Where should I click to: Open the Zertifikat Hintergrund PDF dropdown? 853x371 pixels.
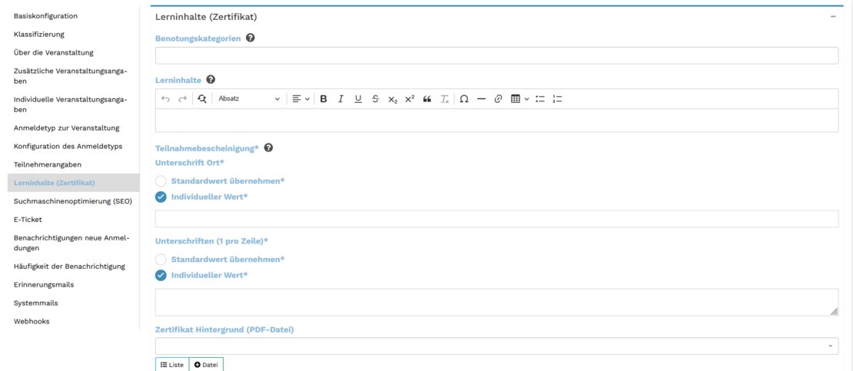(496, 346)
